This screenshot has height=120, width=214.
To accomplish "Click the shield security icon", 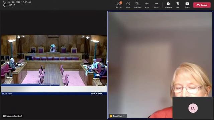I will click(5, 5).
